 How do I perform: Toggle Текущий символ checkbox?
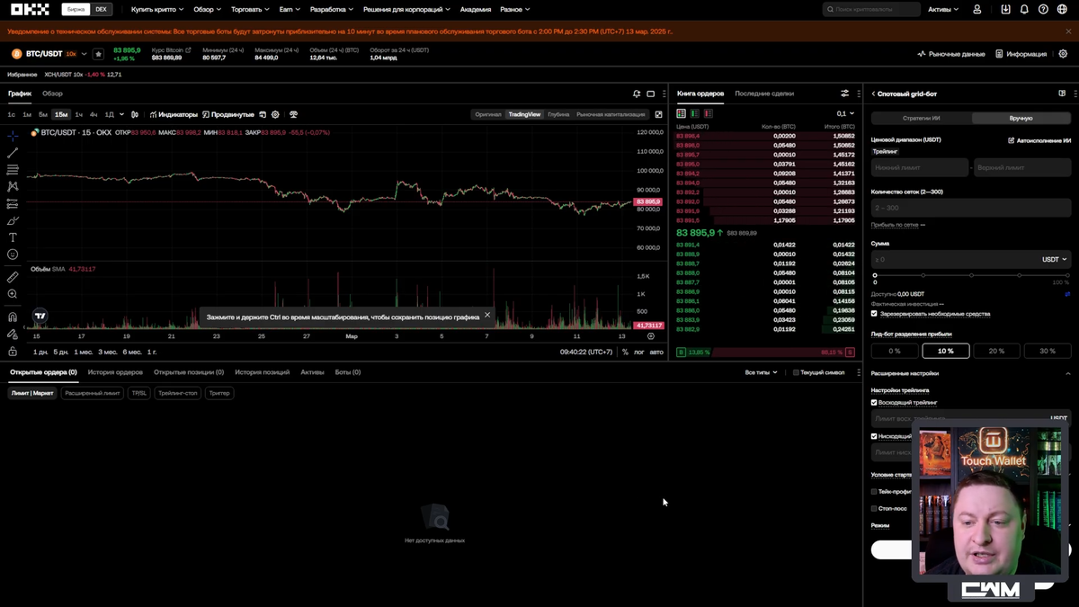[x=796, y=372]
